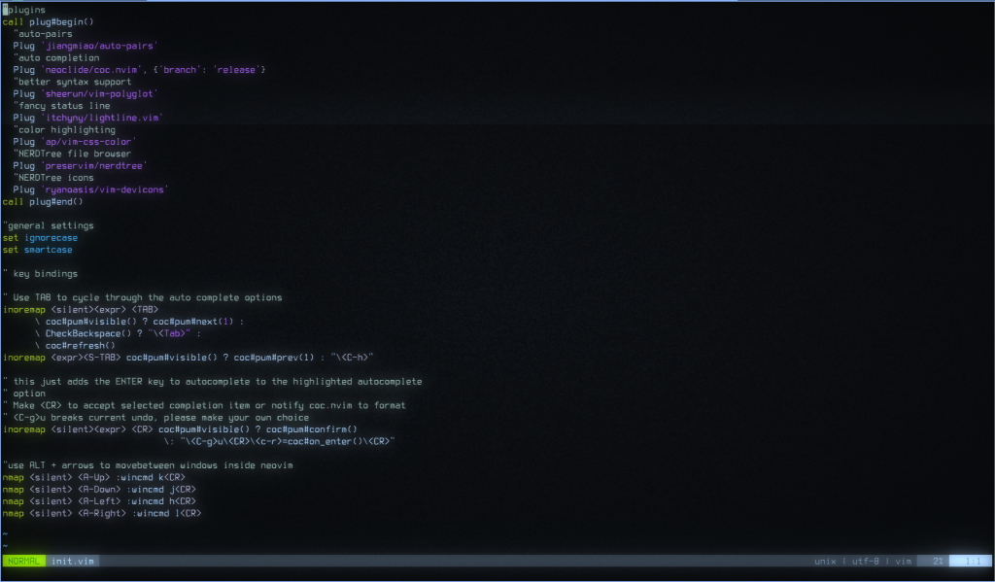Place cursor on 'set smartcase' line
The width and height of the screenshot is (995, 582).
click(x=37, y=250)
